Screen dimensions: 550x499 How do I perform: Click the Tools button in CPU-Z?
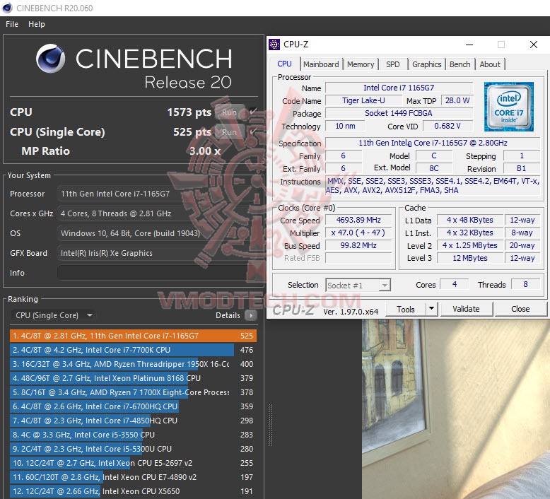pyautogui.click(x=406, y=310)
